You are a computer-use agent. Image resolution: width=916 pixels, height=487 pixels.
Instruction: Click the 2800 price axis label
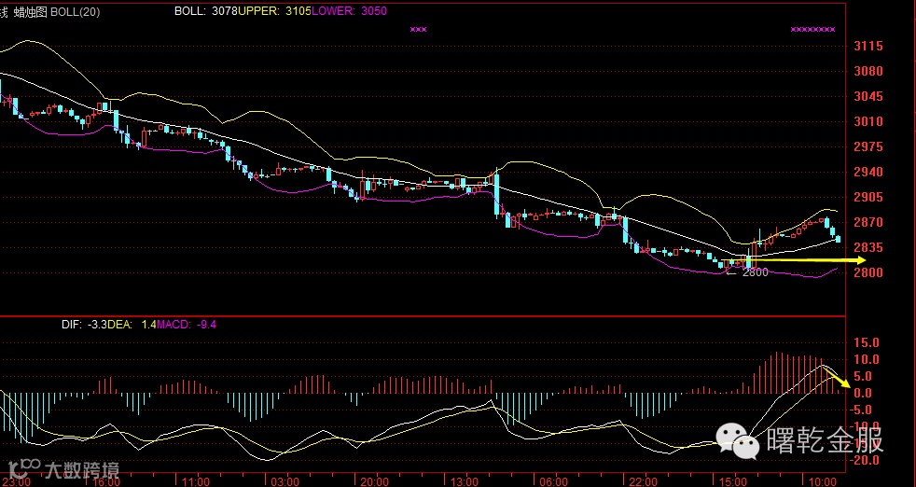coord(868,272)
